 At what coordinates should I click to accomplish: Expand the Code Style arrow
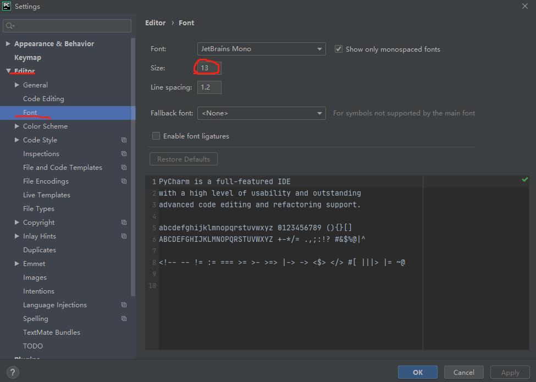(16, 140)
